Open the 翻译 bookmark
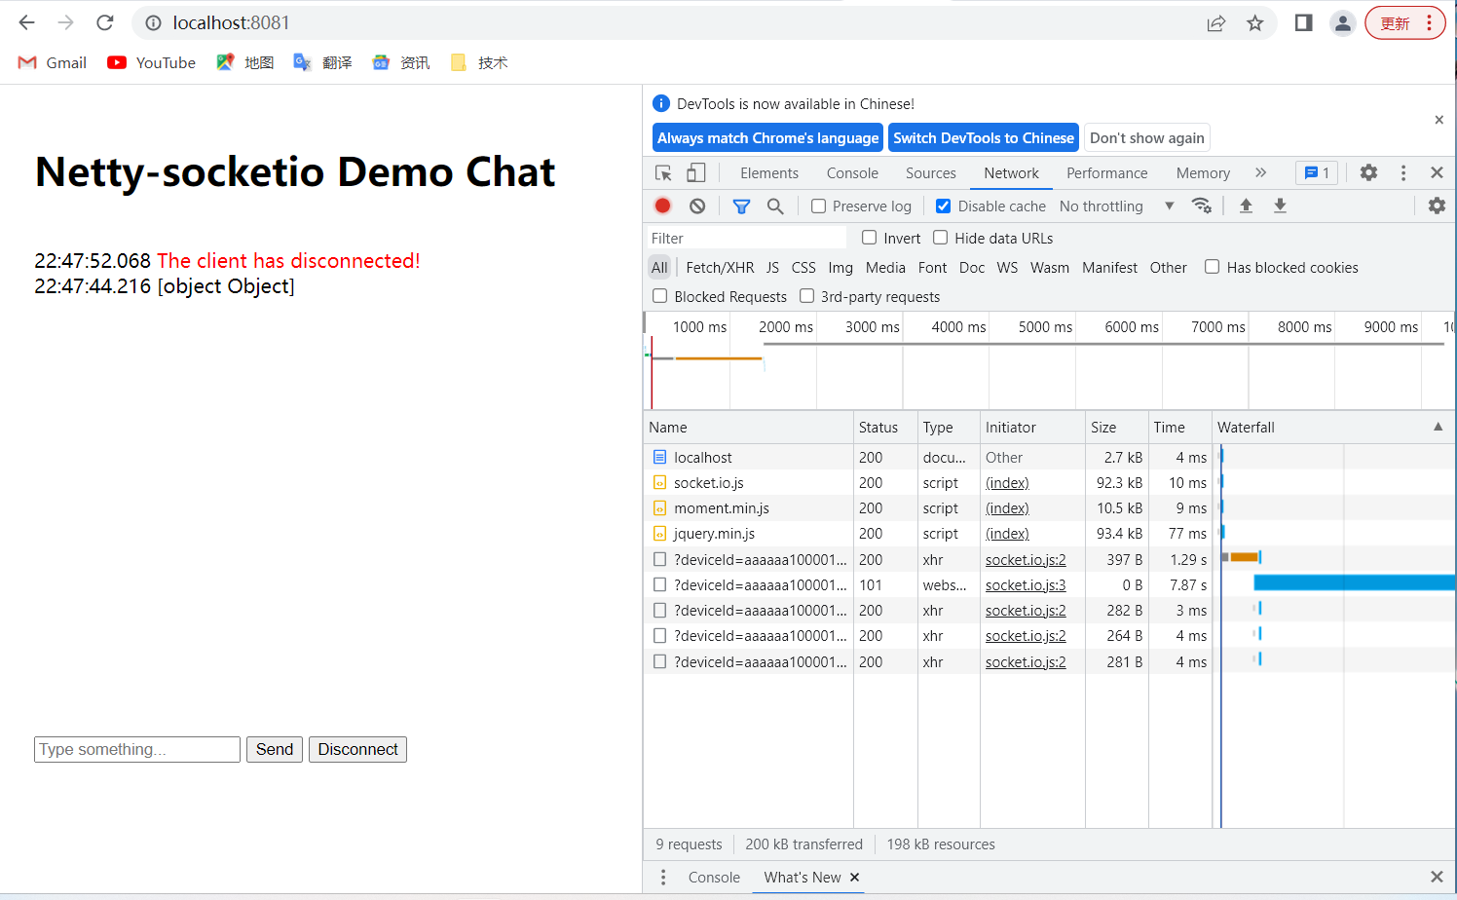 [323, 62]
